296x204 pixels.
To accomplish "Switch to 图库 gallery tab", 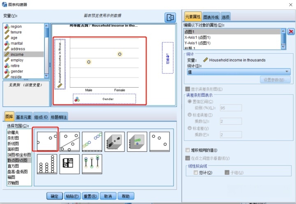I will click(x=9, y=117).
